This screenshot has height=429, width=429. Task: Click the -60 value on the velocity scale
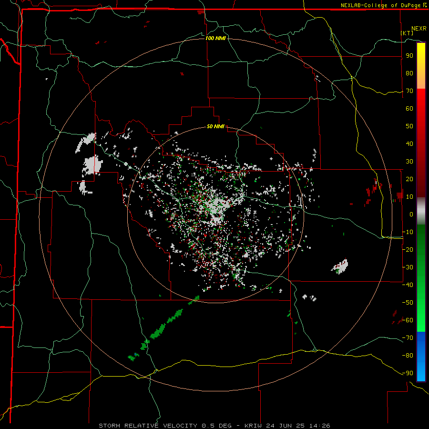[x=408, y=320]
